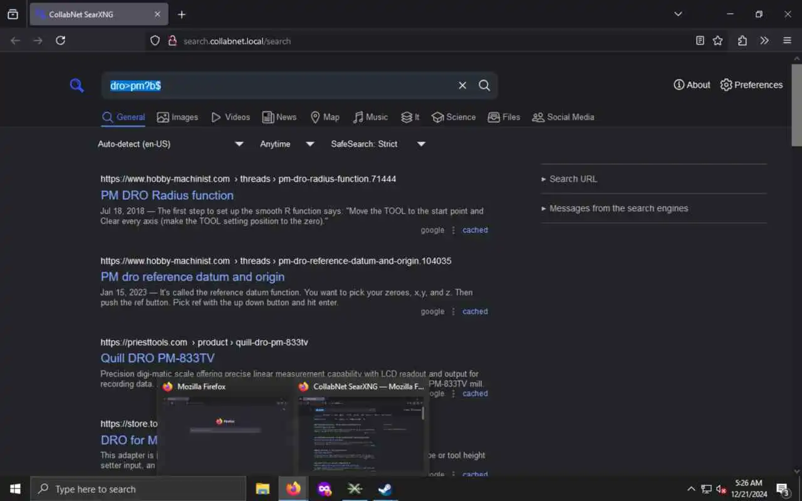Open the tracking protection shield icon

155,41
